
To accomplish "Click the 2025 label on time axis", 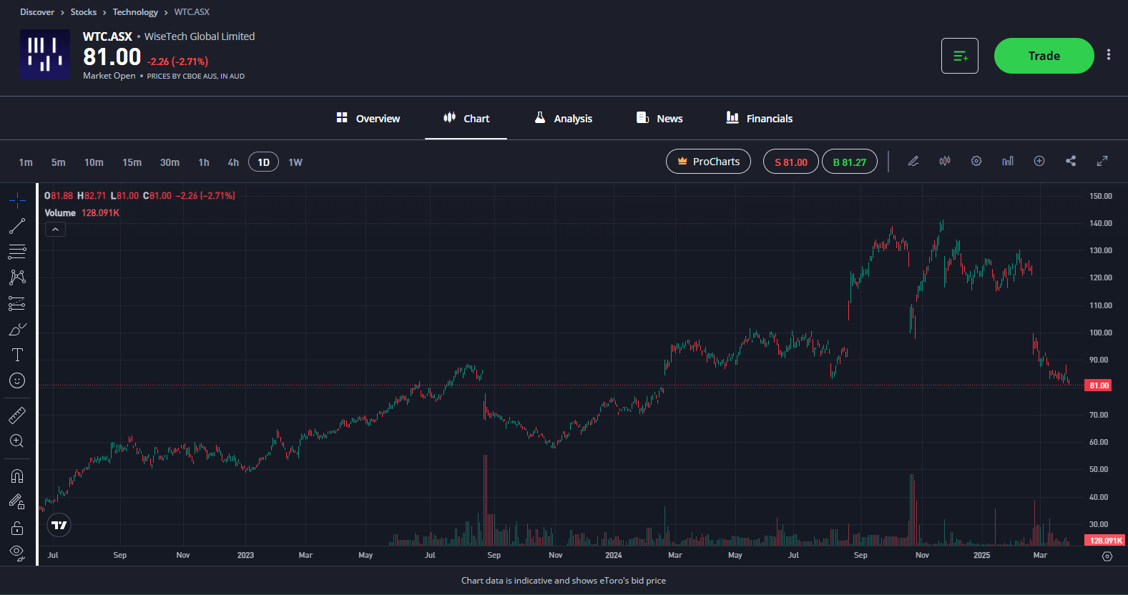I will 982,555.
